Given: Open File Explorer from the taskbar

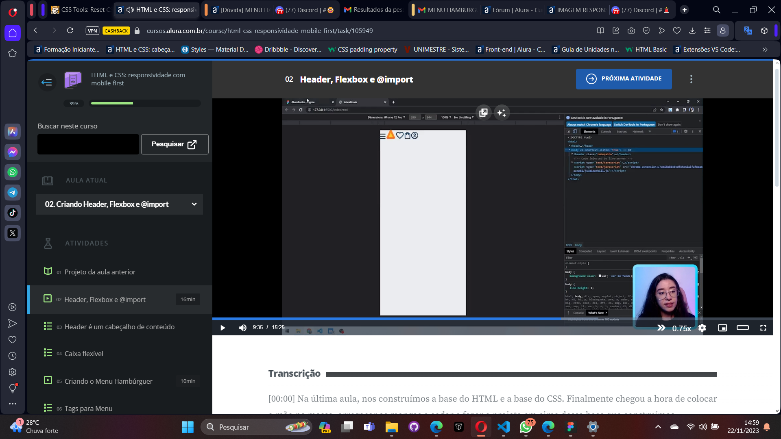Looking at the screenshot, I should click(392, 427).
